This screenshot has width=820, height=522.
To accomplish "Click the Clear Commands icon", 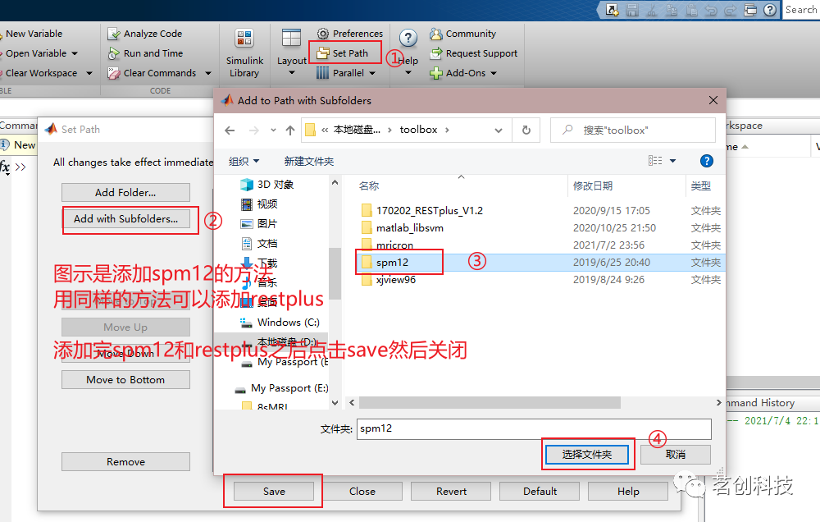I will pyautogui.click(x=153, y=72).
